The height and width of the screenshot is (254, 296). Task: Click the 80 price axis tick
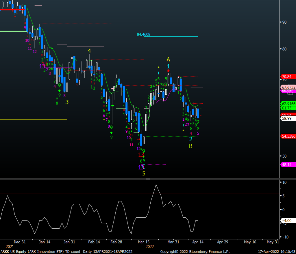284,49
